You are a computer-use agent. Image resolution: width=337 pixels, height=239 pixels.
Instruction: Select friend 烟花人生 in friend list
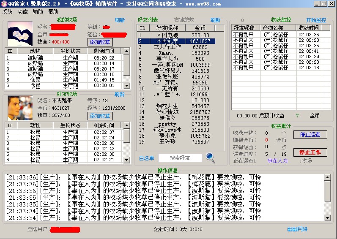176,106
